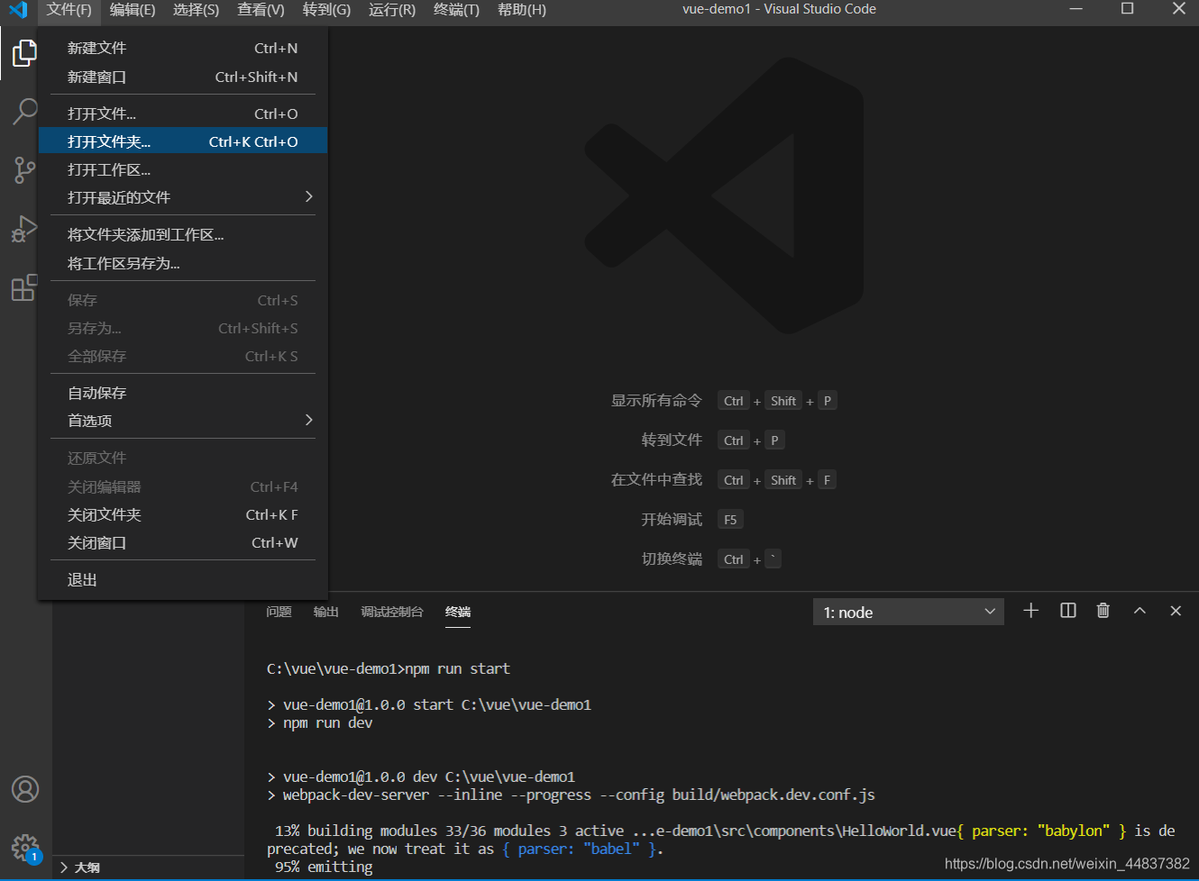
Task: Expand the 大纲 outline section
Action: pyautogui.click(x=148, y=867)
